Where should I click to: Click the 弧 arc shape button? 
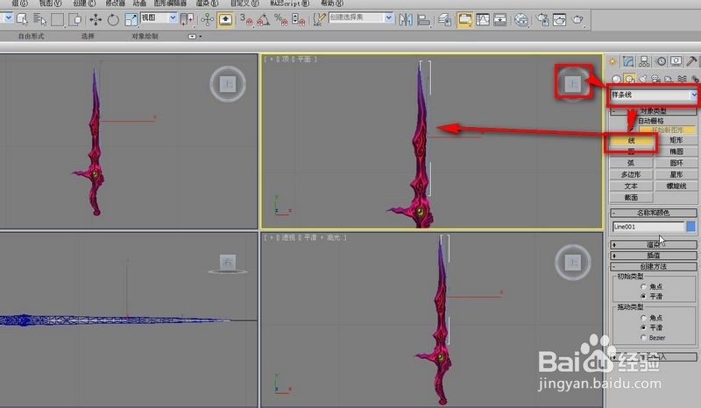tap(631, 163)
